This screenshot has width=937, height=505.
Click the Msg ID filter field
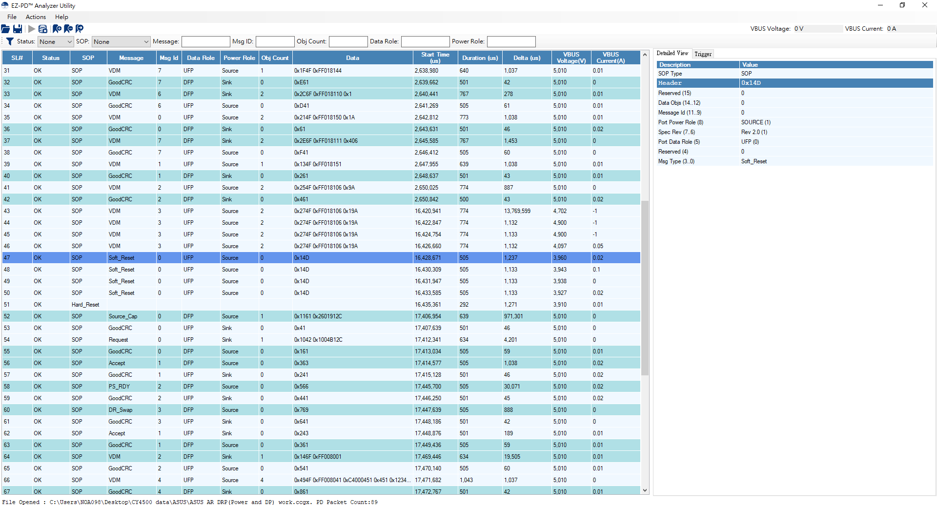[275, 42]
